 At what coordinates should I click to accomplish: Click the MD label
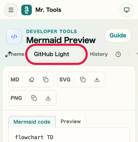click(x=15, y=80)
